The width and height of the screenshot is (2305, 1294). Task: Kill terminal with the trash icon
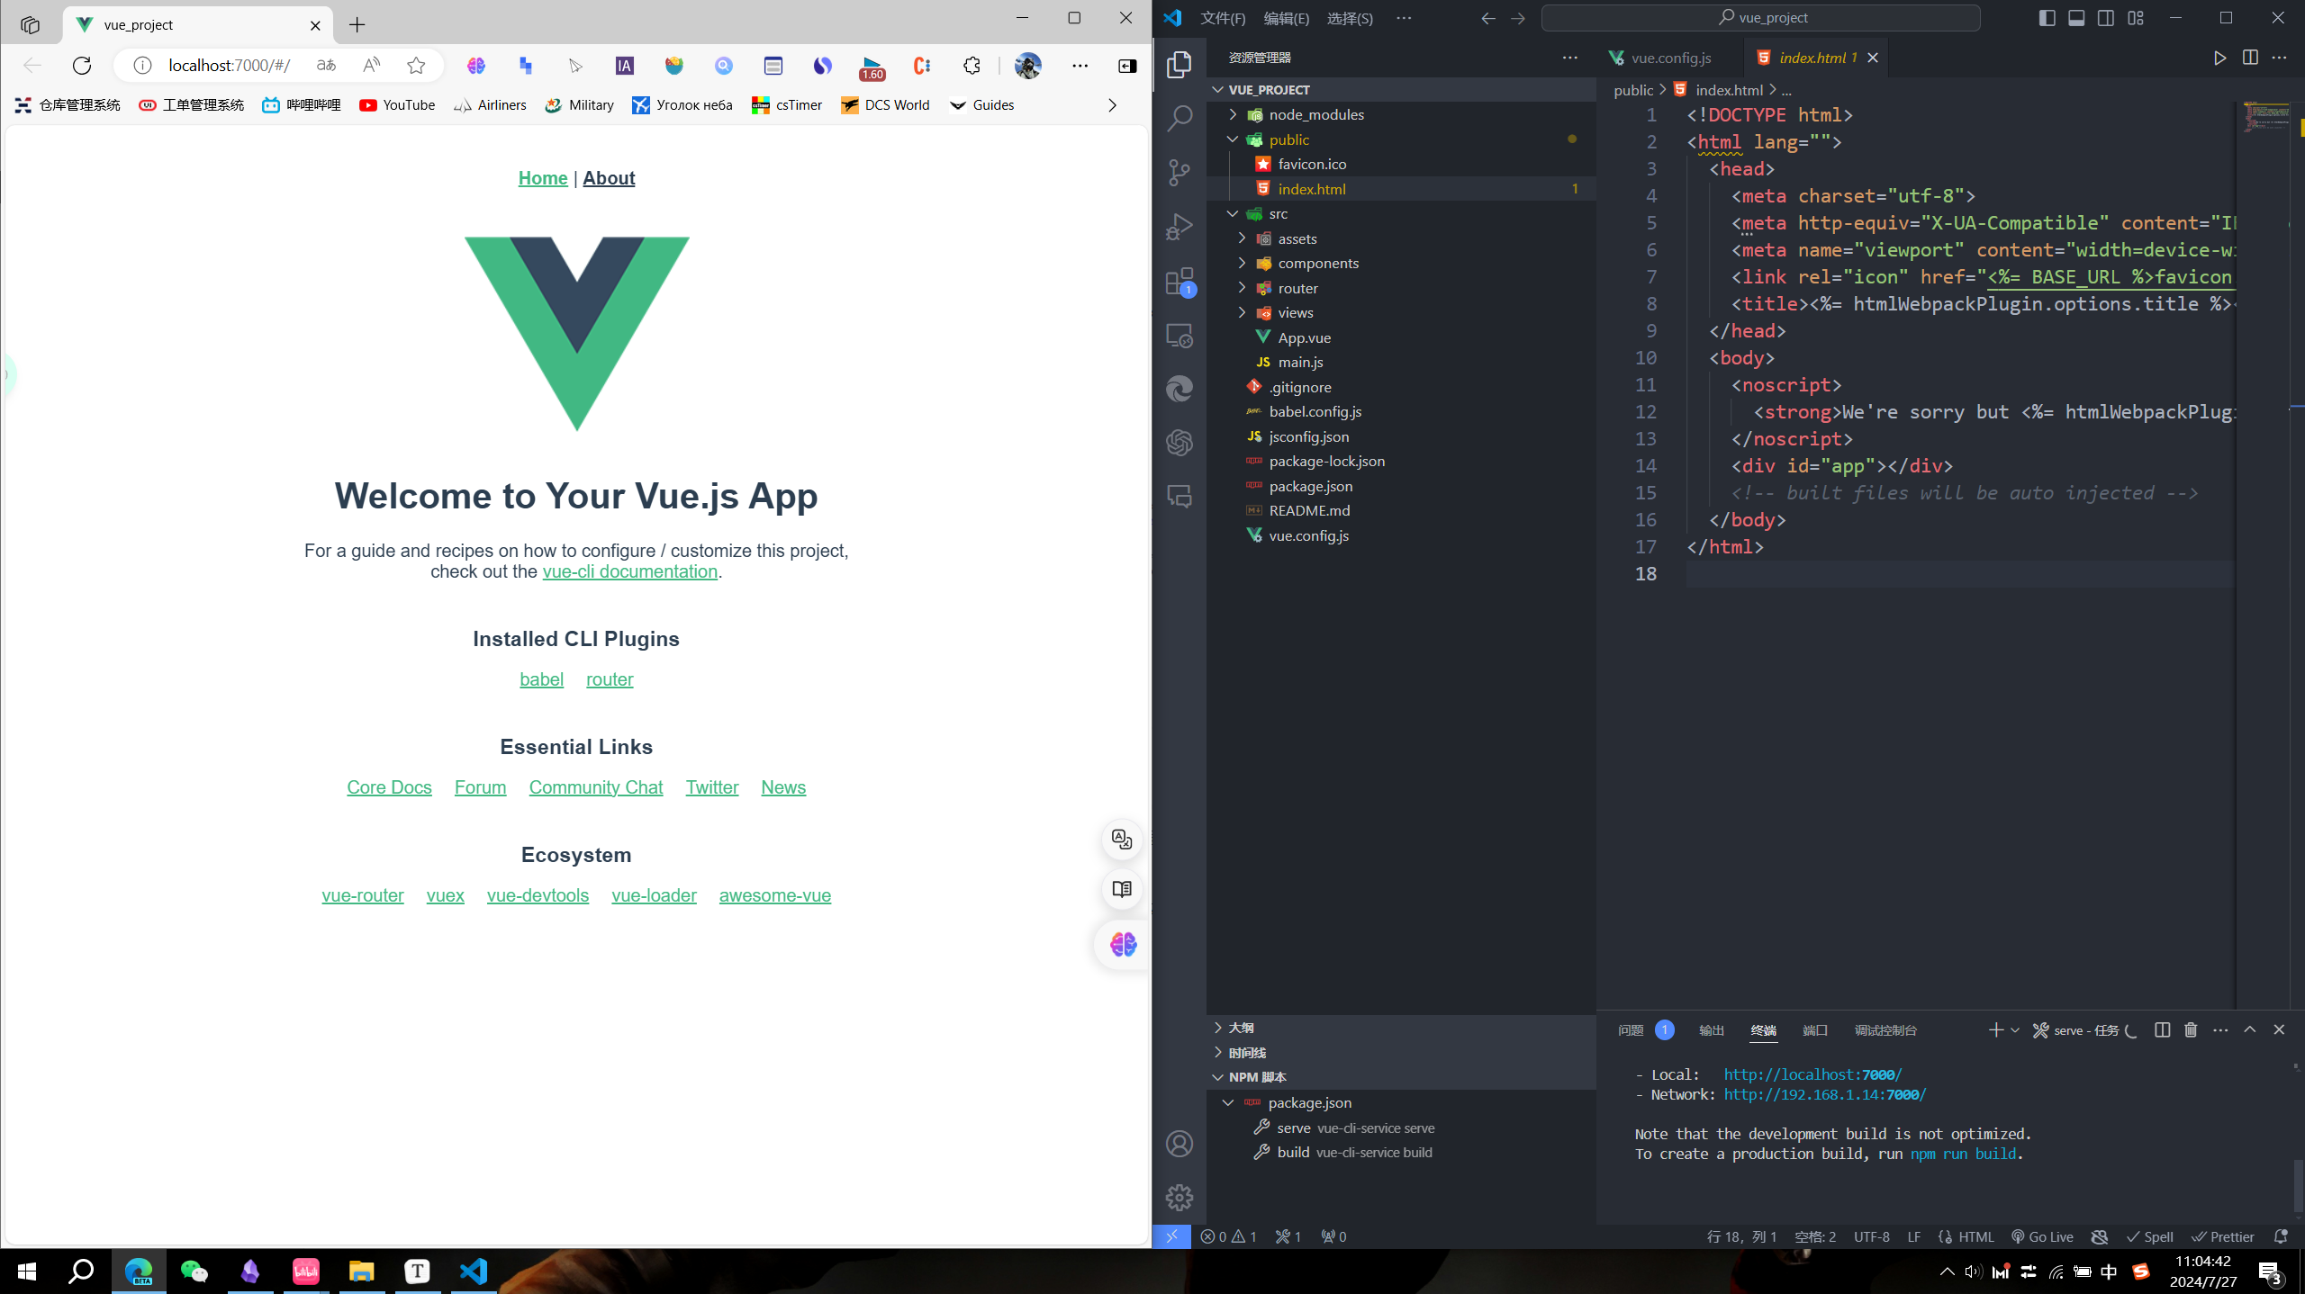(2191, 1030)
